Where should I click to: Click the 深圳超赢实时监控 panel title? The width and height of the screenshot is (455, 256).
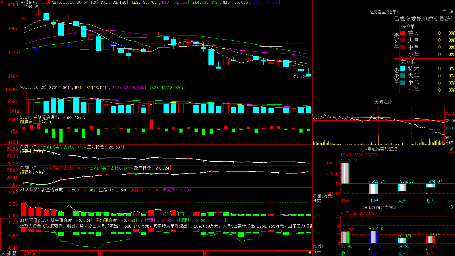(x=380, y=149)
